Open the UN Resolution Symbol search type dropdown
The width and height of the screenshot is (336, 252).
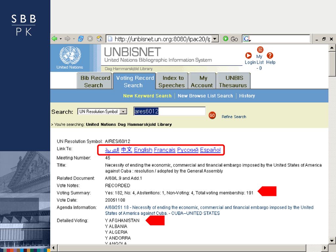[123, 112]
